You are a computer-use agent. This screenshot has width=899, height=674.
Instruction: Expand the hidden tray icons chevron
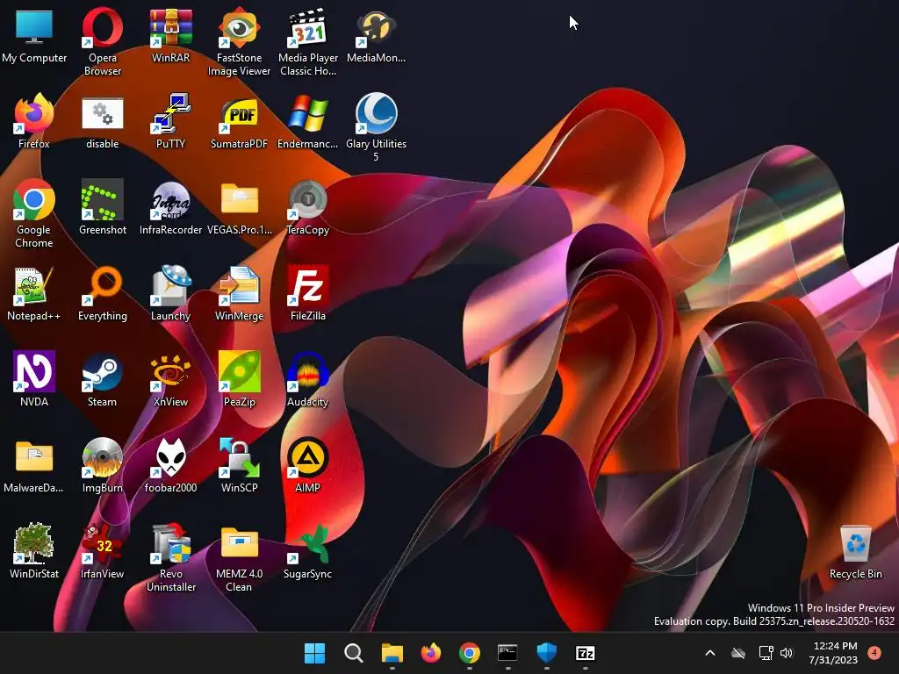(x=709, y=653)
